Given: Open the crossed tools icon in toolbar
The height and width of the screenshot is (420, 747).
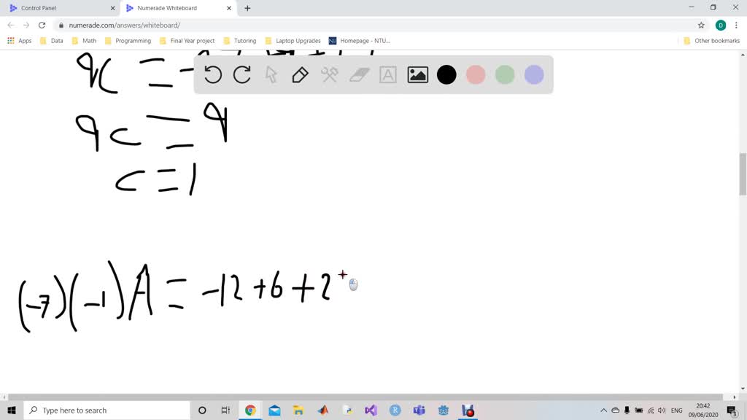Looking at the screenshot, I should click(x=330, y=74).
